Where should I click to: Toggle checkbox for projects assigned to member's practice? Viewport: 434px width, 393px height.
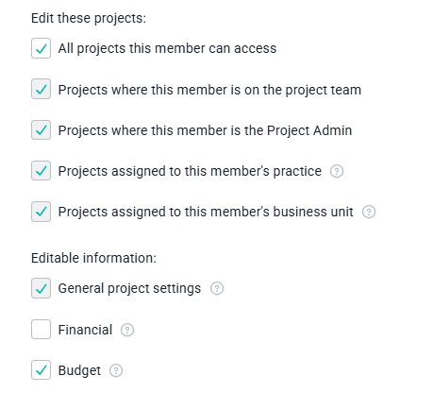(x=41, y=171)
